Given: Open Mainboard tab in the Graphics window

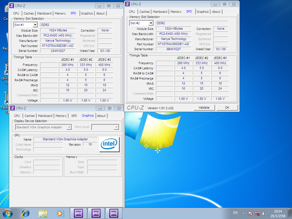Looking at the screenshot, I should (x=45, y=116).
